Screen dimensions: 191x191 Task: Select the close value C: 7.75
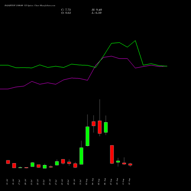pyautogui.click(x=66, y=10)
